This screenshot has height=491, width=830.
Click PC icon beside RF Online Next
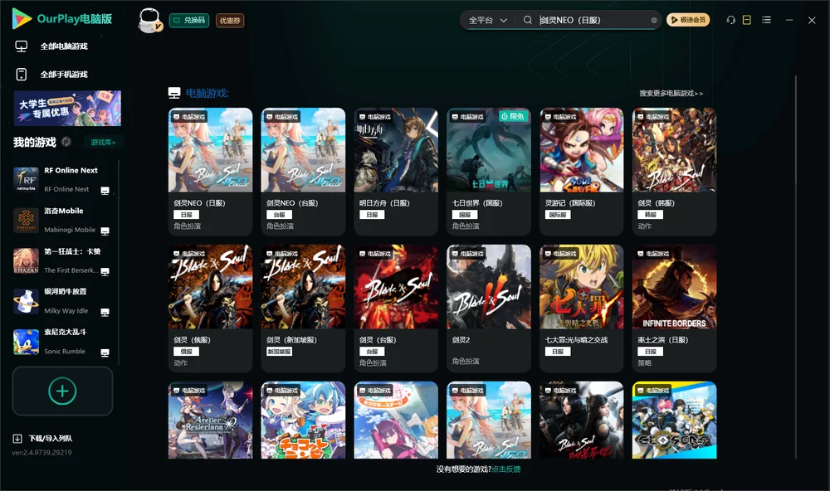point(105,191)
